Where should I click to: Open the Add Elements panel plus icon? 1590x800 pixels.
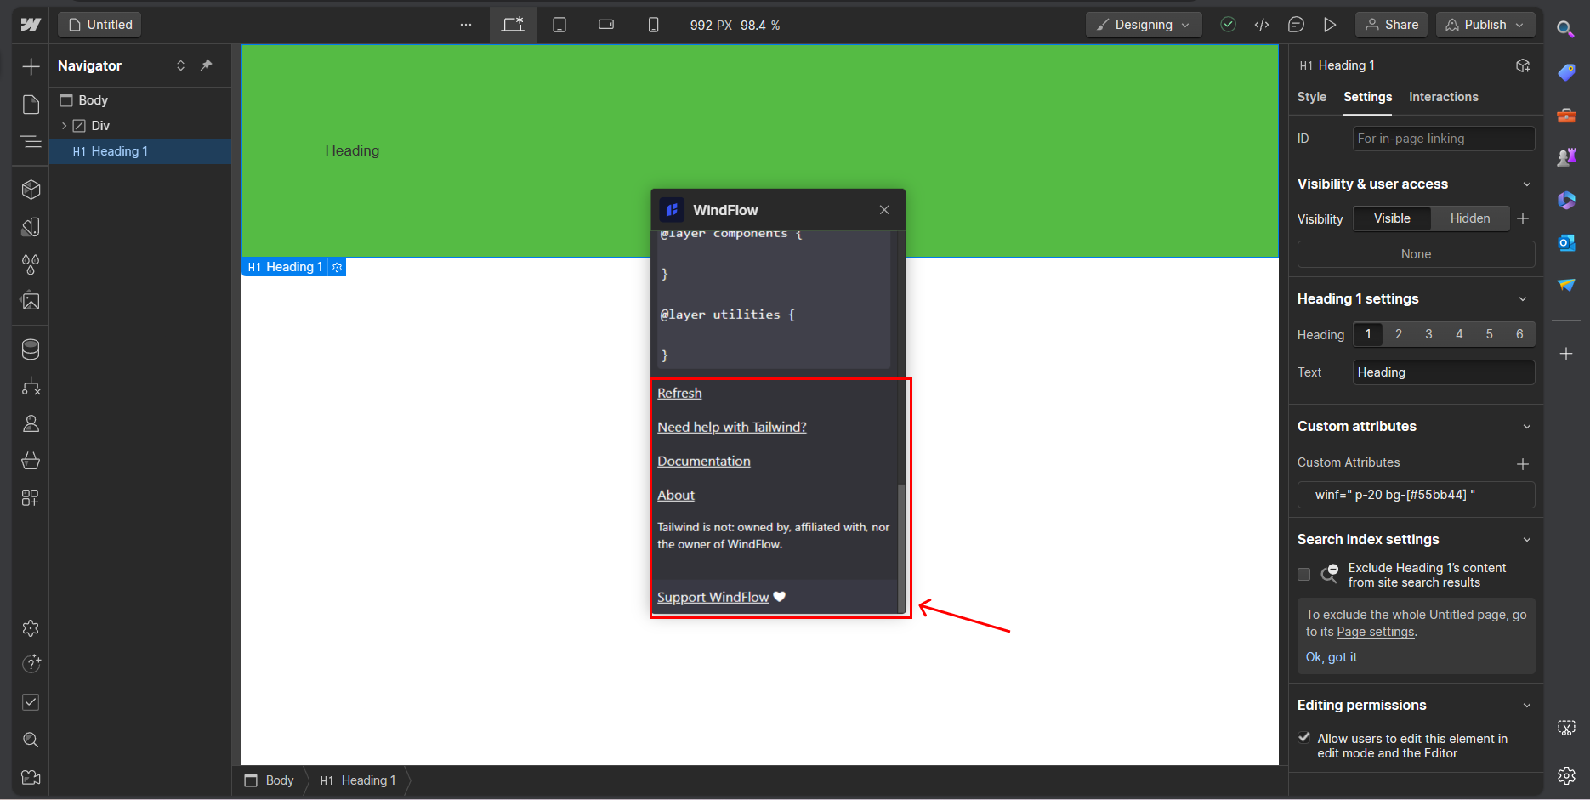tap(31, 66)
